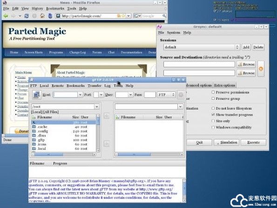Viewport: 277px width, 208px height.
Task: Click Firefox back arrow button
Action: click(x=6, y=16)
